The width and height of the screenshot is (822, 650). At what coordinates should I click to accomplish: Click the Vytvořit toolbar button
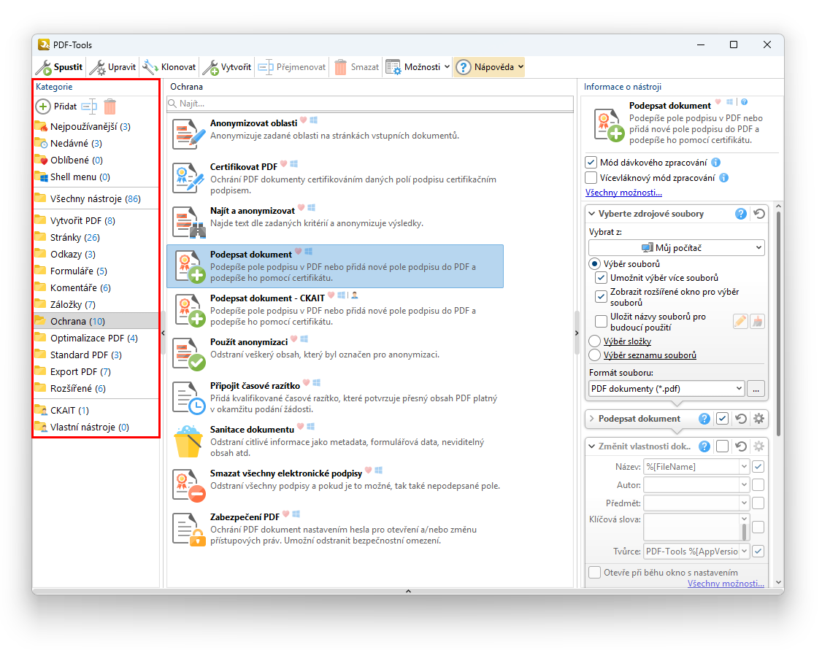point(227,67)
